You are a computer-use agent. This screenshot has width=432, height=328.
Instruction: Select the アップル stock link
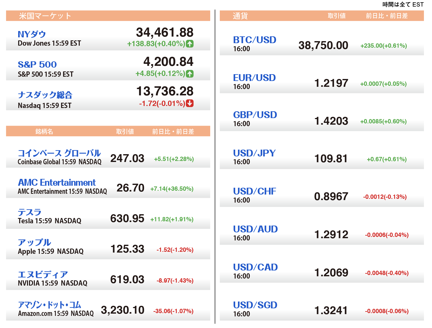click(35, 242)
